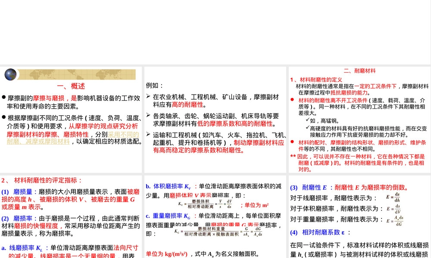Click the red note ；单位为 m²

pos(254,205)
